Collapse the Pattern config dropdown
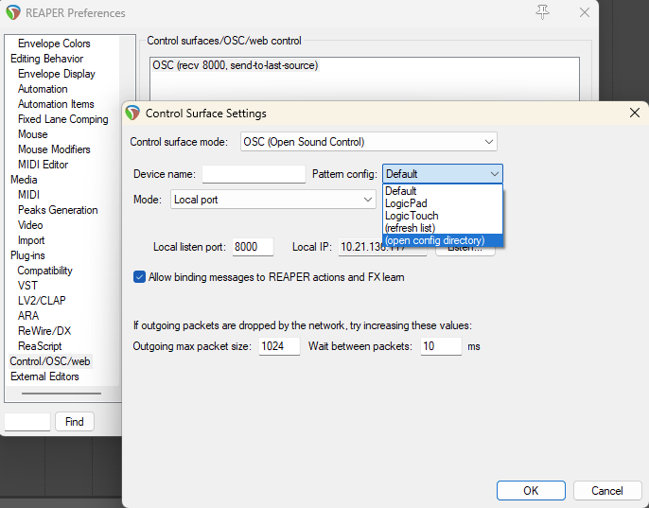This screenshot has height=508, width=649. point(443,174)
